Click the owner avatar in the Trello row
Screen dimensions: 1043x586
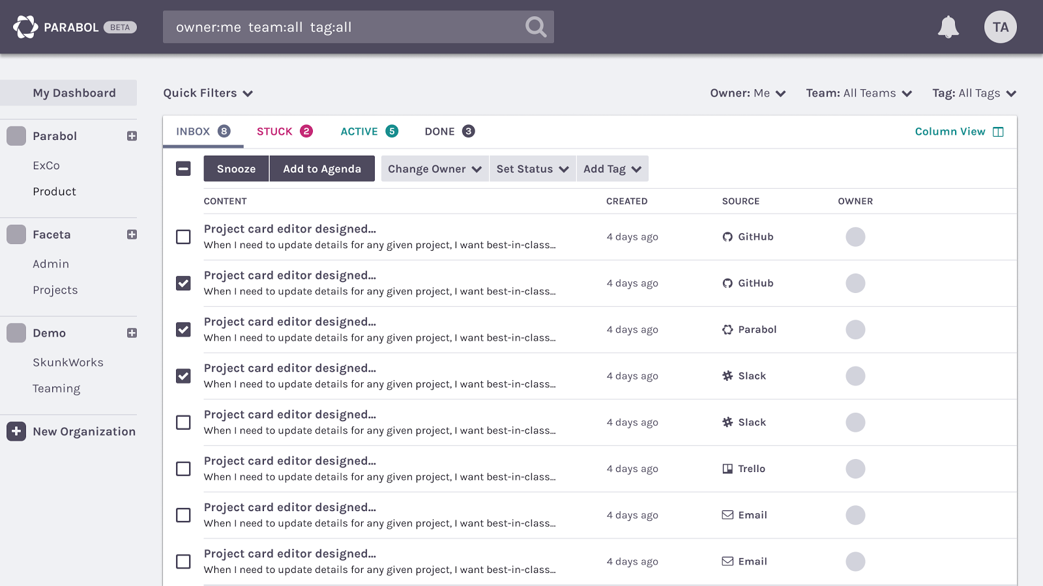click(855, 469)
